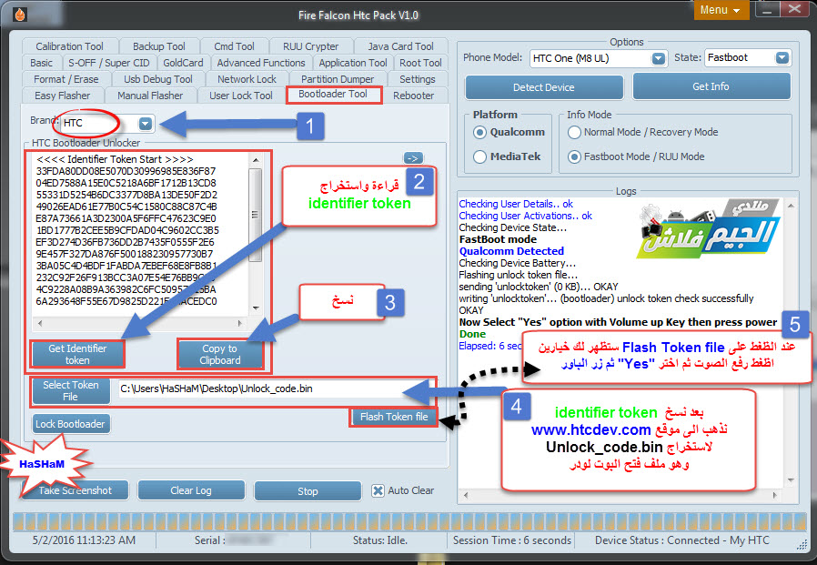Viewport: 817px width, 565px height.
Task: Choose Fastboot Mode / RUU Mode option
Action: tap(574, 156)
